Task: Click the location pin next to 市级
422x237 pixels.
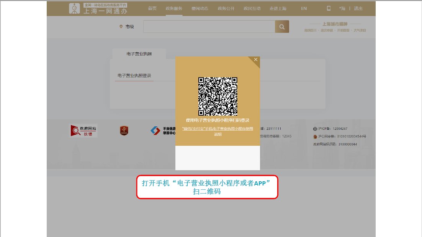Action: point(121,27)
